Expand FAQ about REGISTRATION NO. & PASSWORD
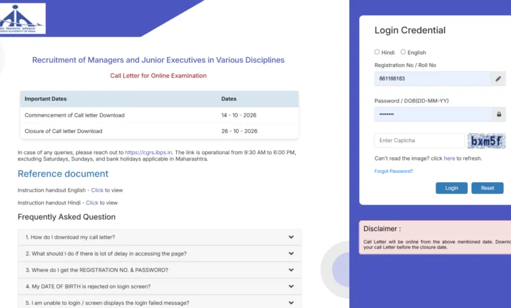 pos(160,270)
